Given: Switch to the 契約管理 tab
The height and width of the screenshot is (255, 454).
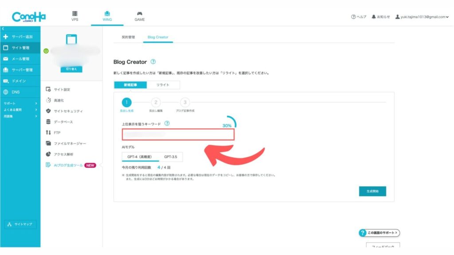Looking at the screenshot, I should 128,37.
